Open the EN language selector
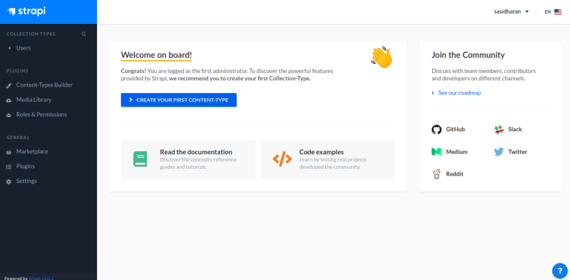Viewport: 570px width, 280px height. (x=553, y=12)
